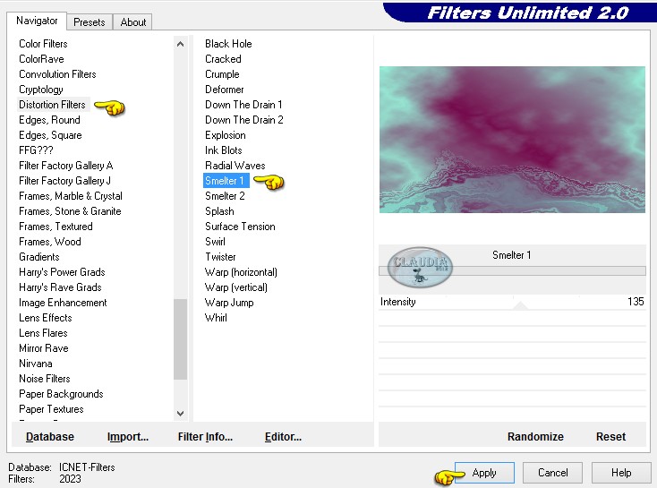657x488 pixels.
Task: Click scroll down arrow in category list
Action: click(x=180, y=414)
